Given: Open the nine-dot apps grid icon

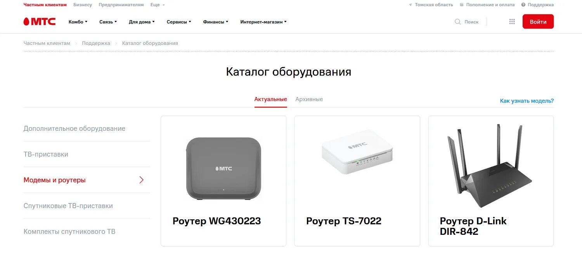Looking at the screenshot, I should pyautogui.click(x=512, y=22).
